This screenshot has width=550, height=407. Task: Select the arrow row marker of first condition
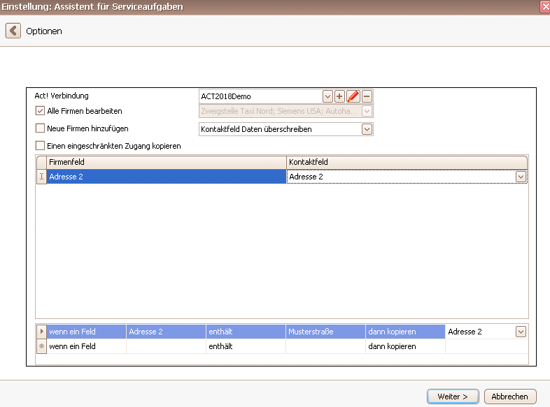tap(41, 332)
